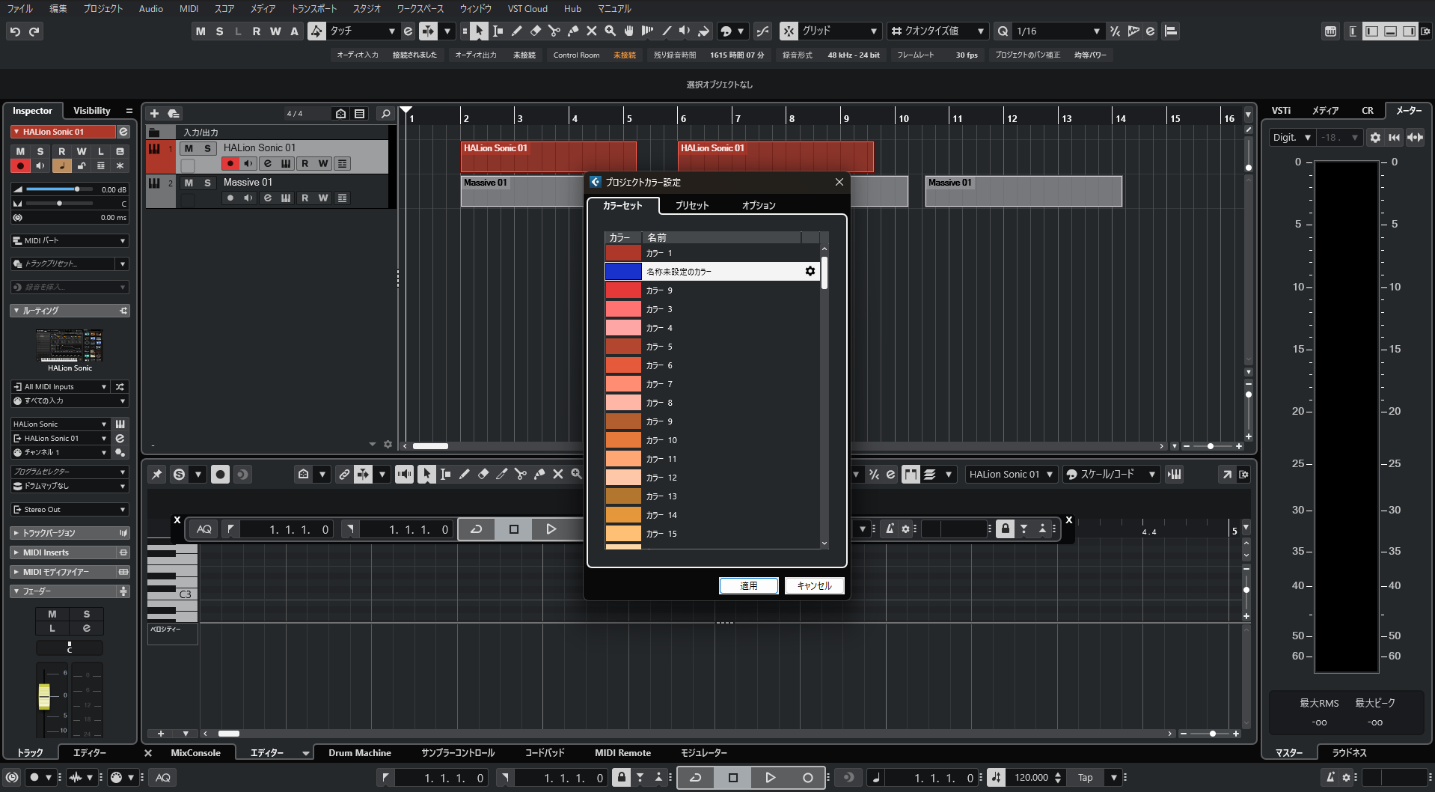
Task: Open the automation mode タッチ dropdown
Action: coord(362,31)
